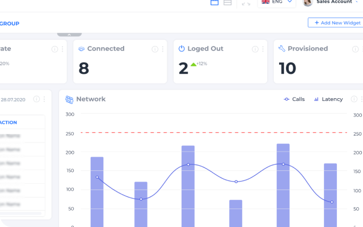Open options menu beside 28.07.2020 date

coord(44,99)
